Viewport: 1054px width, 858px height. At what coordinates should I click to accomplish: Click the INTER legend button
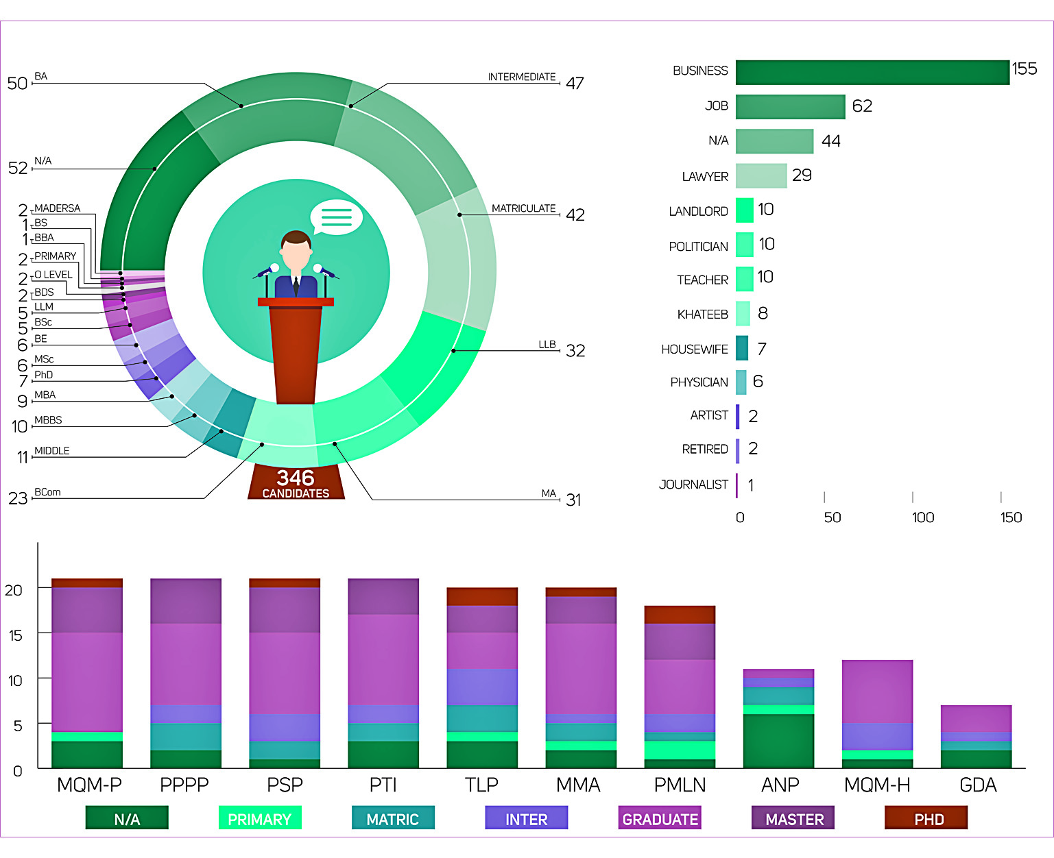coord(526,818)
